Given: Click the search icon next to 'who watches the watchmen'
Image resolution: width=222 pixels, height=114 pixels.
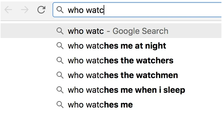Looking at the screenshot, I should point(60,75).
